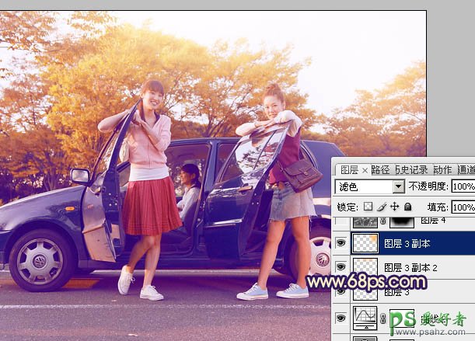
Task: Click the lock all padlock icon
Action: [x=407, y=207]
